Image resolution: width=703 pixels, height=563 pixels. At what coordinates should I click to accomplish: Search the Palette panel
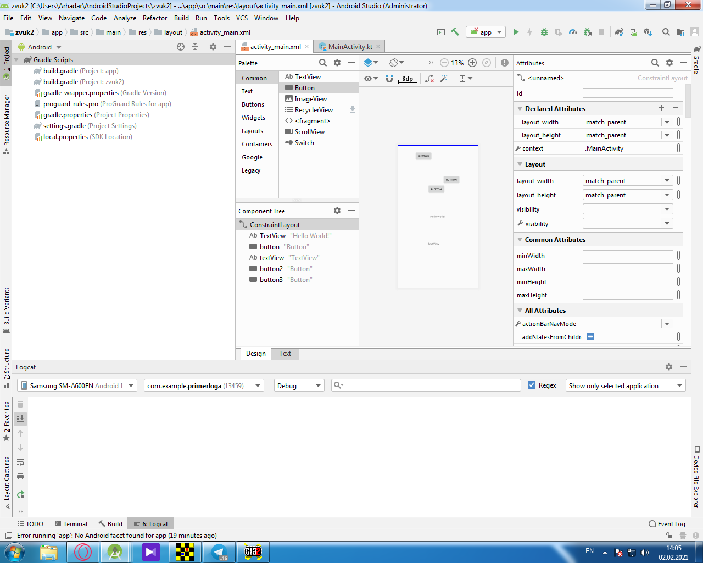pyautogui.click(x=323, y=63)
